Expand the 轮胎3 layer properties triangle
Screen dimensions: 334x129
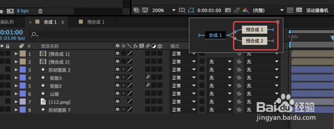(16, 78)
